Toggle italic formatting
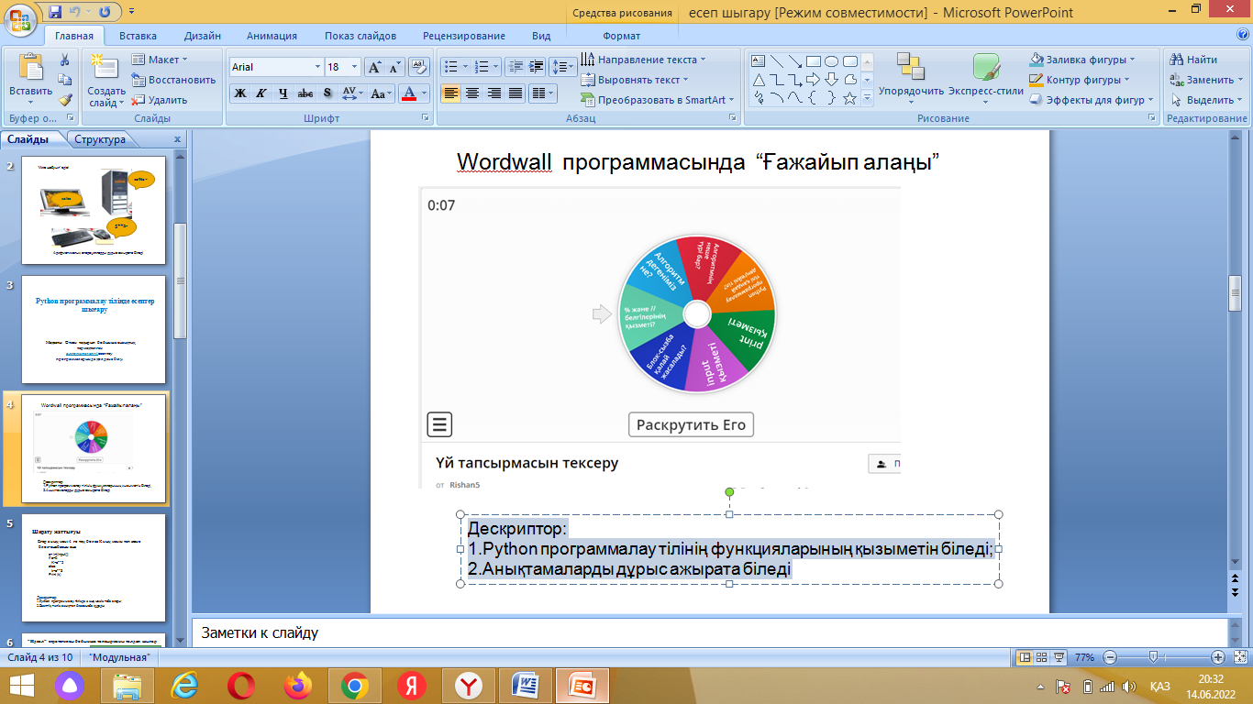 (261, 93)
